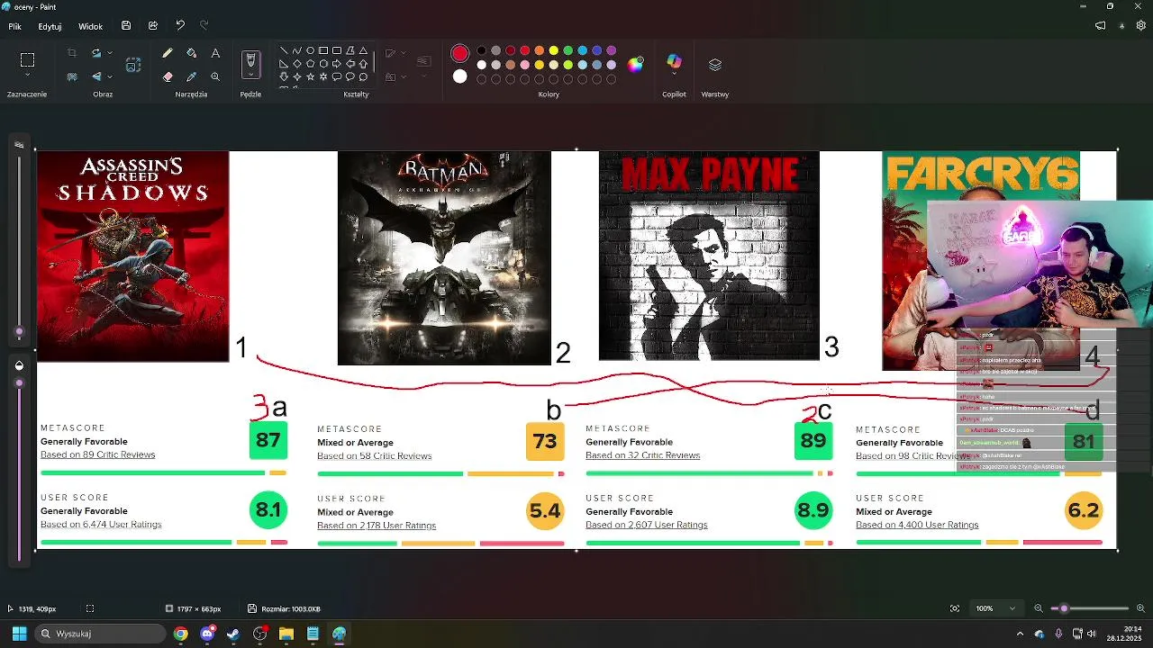Open the Layers (Warstwy) panel
Viewport: 1153px width, 648px height.
(715, 65)
